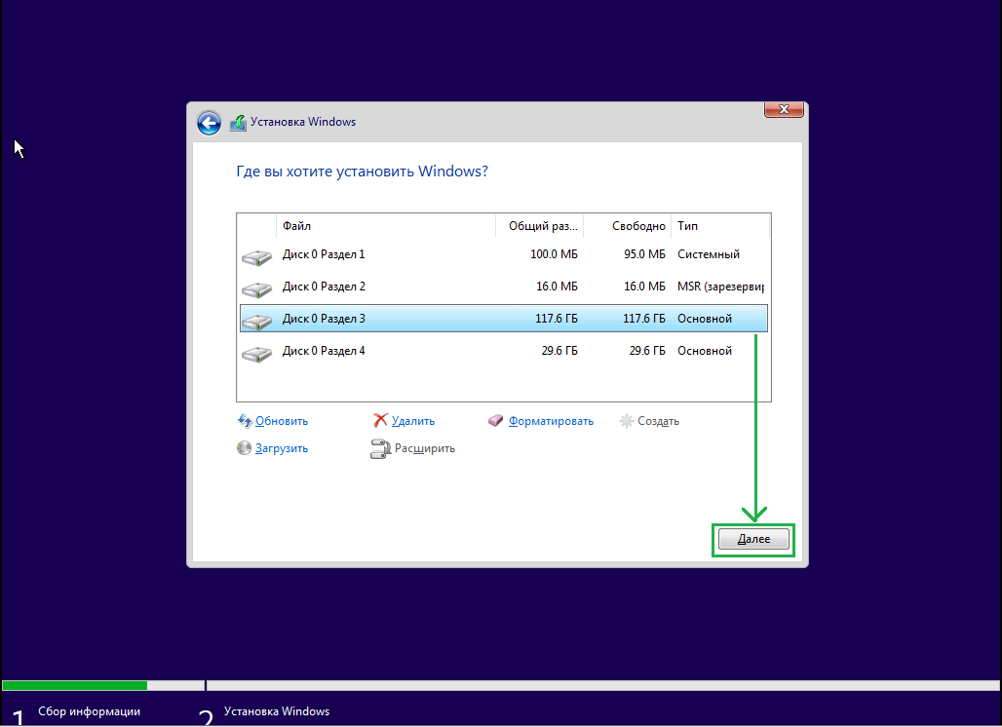Close the Установка Windows dialog

(x=784, y=109)
